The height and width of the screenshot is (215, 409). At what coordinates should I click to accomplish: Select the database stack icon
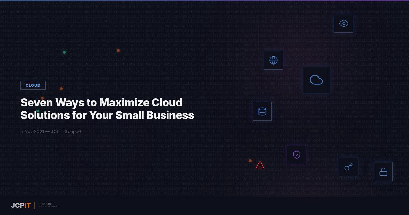pos(262,111)
